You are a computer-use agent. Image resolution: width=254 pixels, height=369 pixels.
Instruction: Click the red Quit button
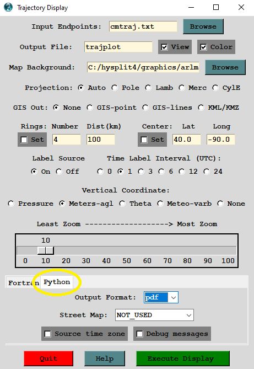(x=48, y=359)
